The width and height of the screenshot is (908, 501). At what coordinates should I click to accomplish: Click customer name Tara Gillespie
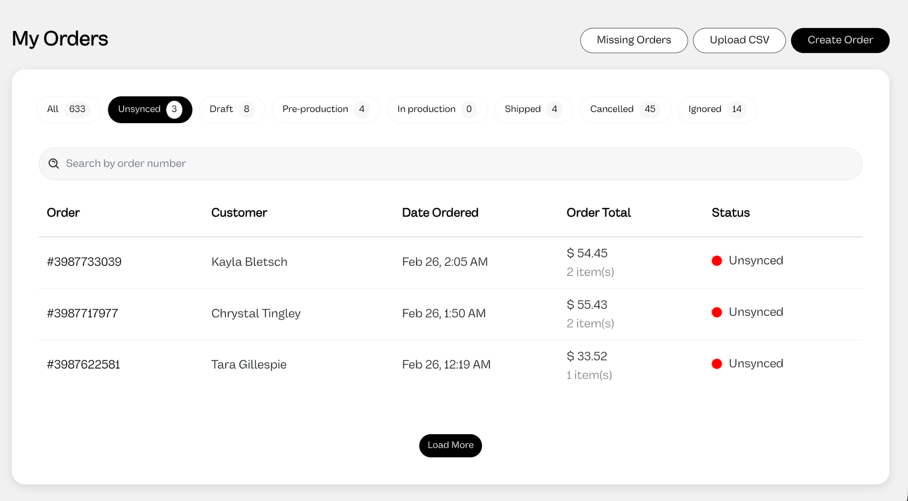pos(249,365)
